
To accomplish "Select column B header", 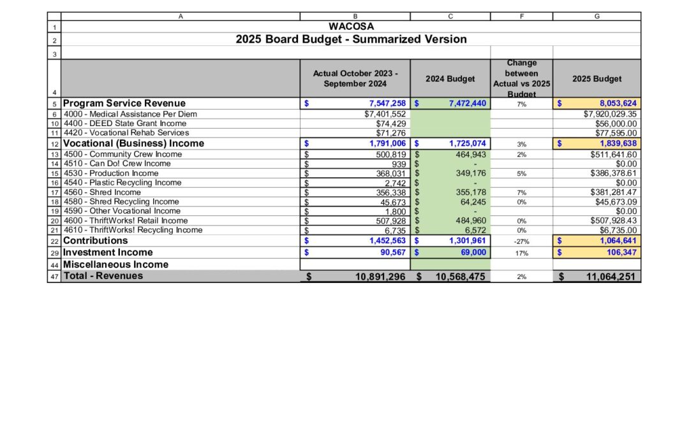I will [x=355, y=16].
